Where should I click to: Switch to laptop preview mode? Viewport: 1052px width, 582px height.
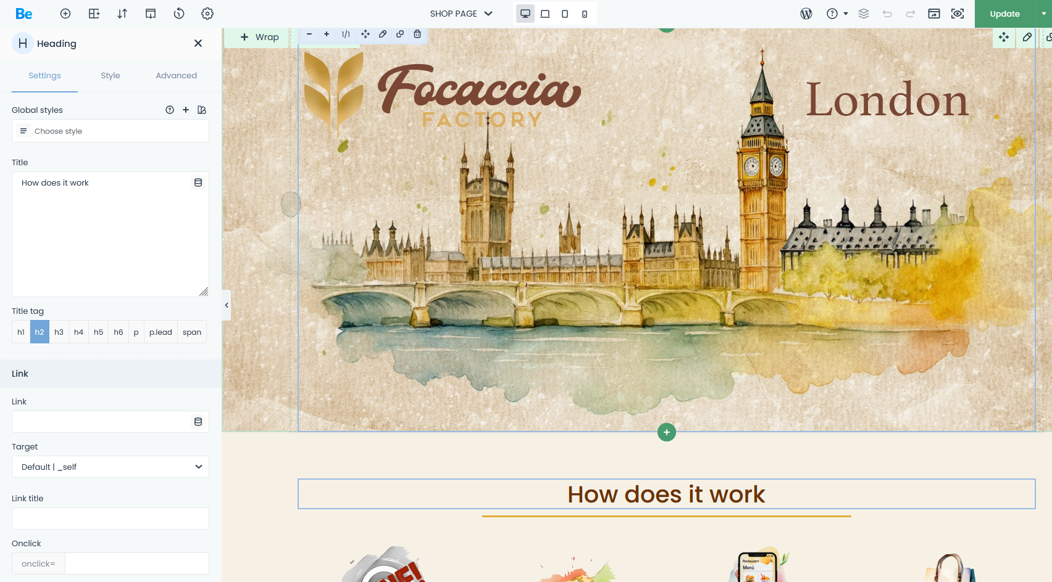[x=545, y=14]
